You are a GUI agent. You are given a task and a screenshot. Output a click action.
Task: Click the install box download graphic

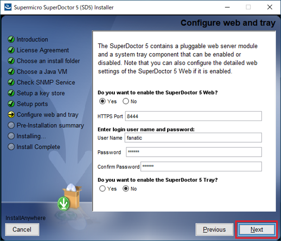[x=70, y=197]
